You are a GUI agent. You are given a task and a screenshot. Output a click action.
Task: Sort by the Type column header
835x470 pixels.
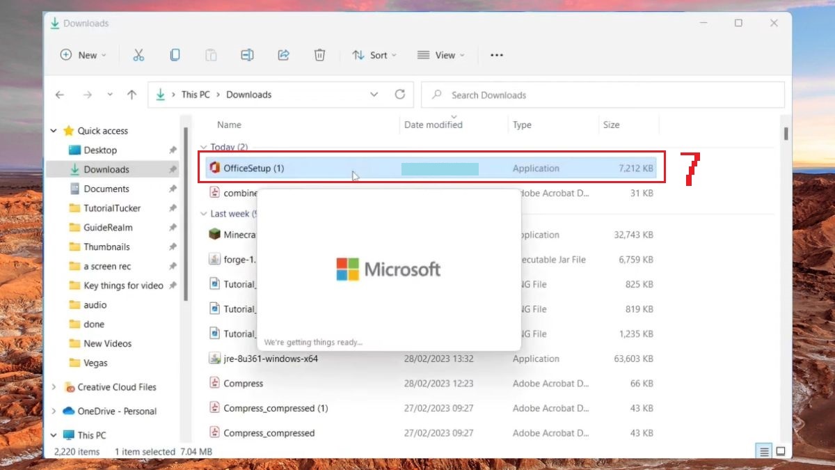click(522, 125)
